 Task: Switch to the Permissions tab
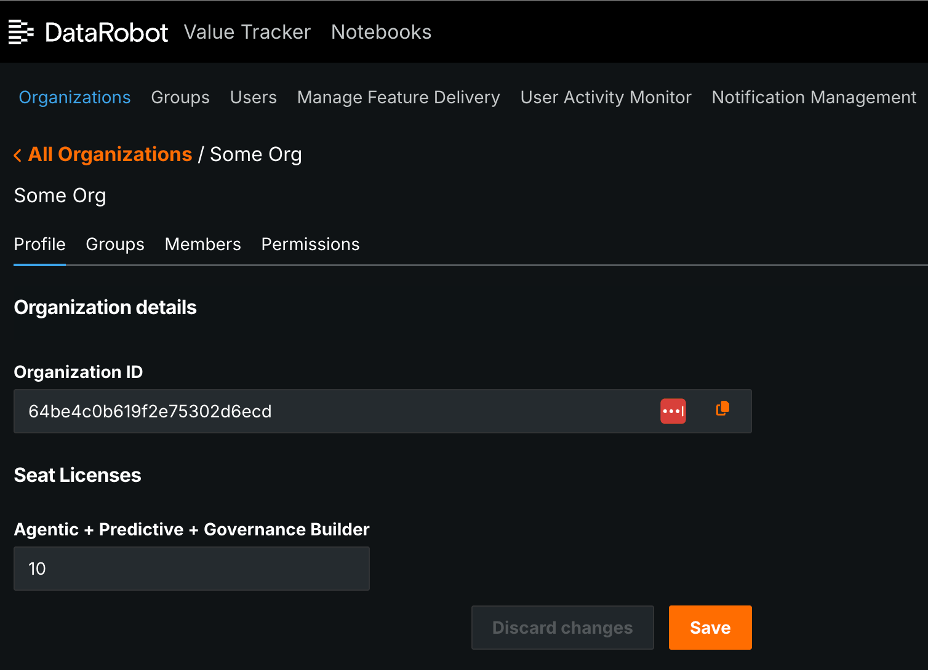click(x=310, y=244)
